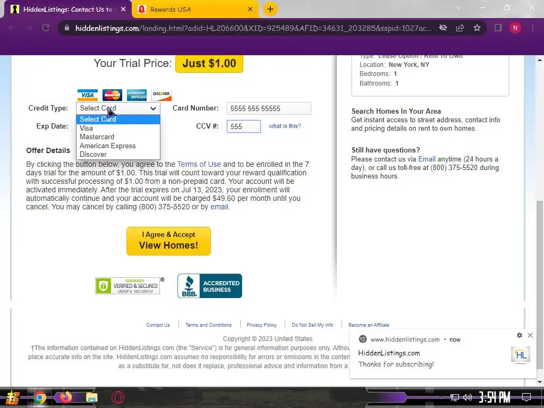The height and width of the screenshot is (408, 544).
Task: Open Become an Affiliate footer link
Action: click(x=369, y=325)
